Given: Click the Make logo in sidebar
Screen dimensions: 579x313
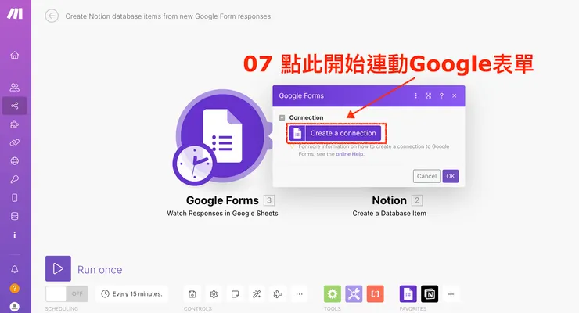Looking at the screenshot, I should tap(15, 13).
